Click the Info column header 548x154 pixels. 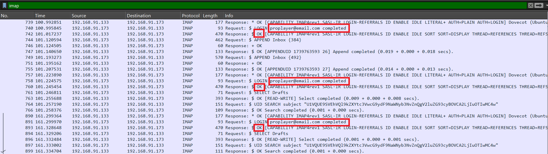[x=229, y=16]
